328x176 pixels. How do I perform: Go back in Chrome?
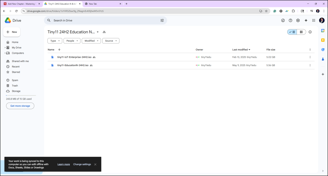tap(4, 11)
